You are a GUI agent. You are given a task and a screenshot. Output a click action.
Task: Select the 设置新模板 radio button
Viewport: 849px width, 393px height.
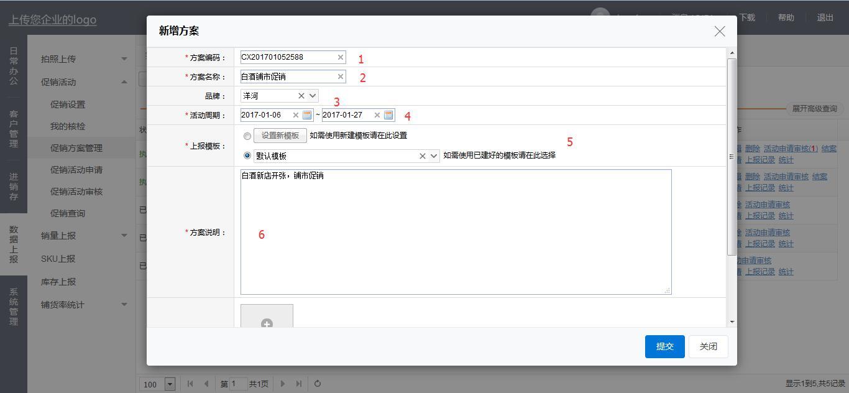[247, 136]
